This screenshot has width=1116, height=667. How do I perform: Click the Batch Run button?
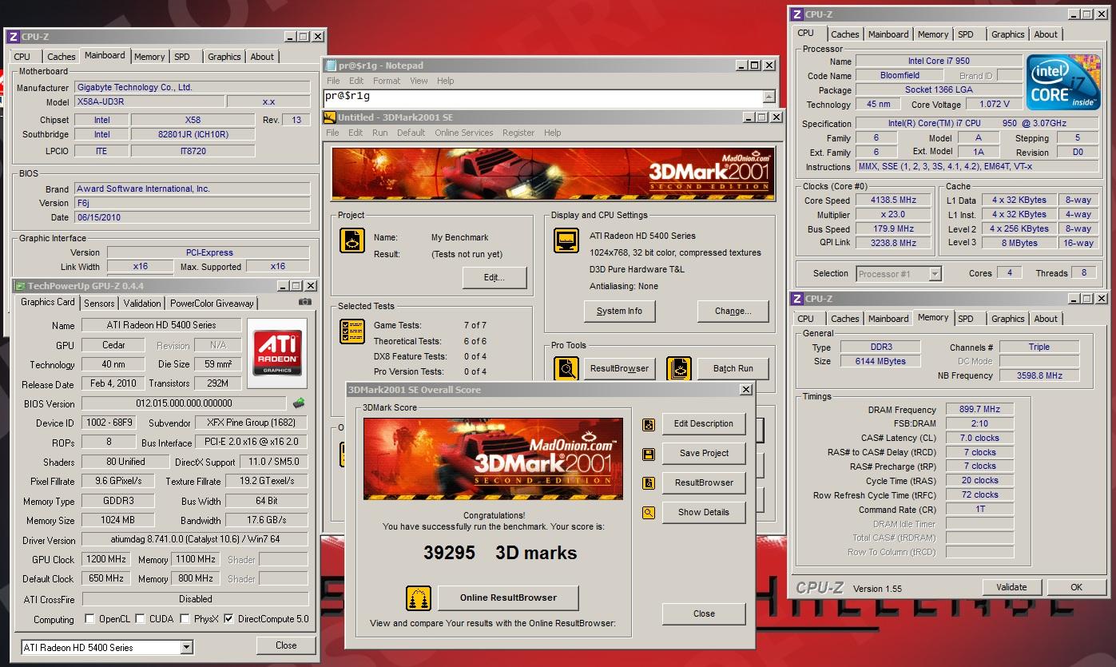point(733,368)
